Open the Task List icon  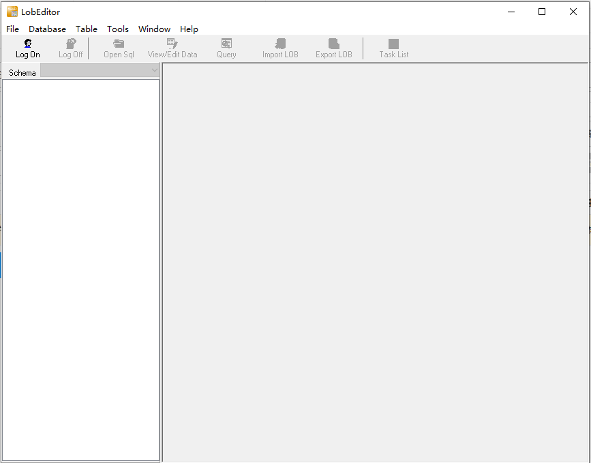393,44
